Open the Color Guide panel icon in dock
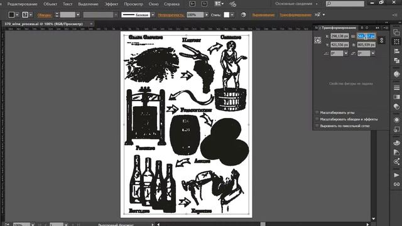 [x=396, y=74]
